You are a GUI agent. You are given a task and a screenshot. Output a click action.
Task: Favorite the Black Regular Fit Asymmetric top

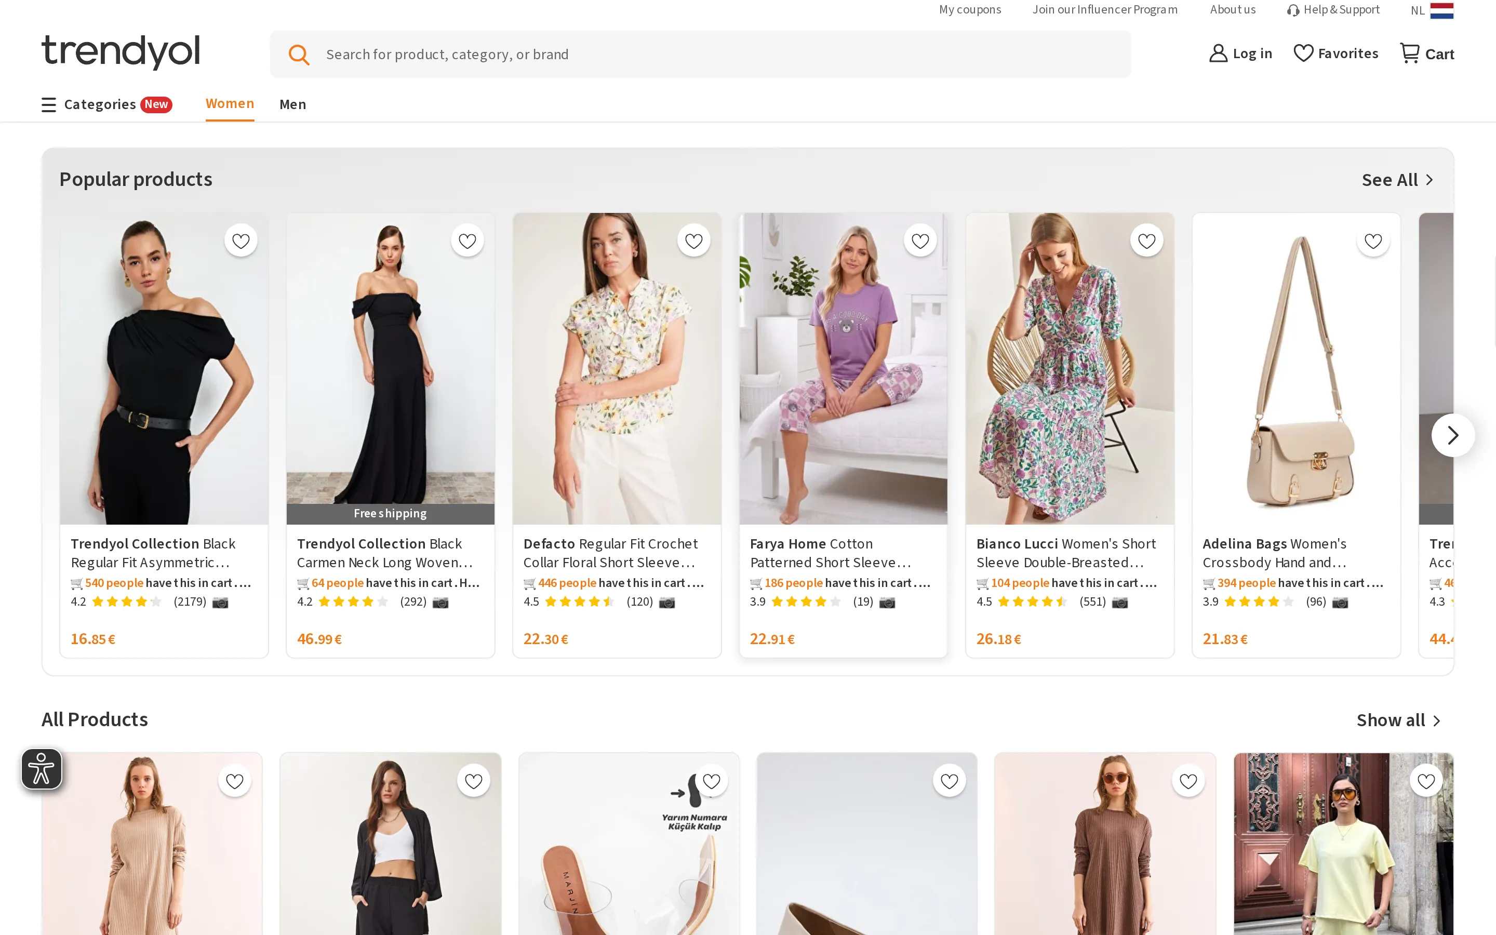point(241,241)
